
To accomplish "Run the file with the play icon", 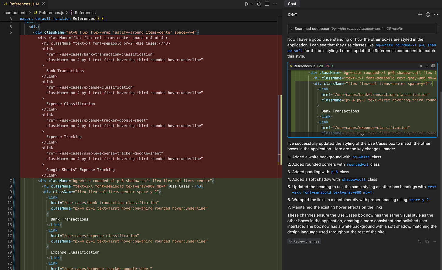I will (x=246, y=4).
